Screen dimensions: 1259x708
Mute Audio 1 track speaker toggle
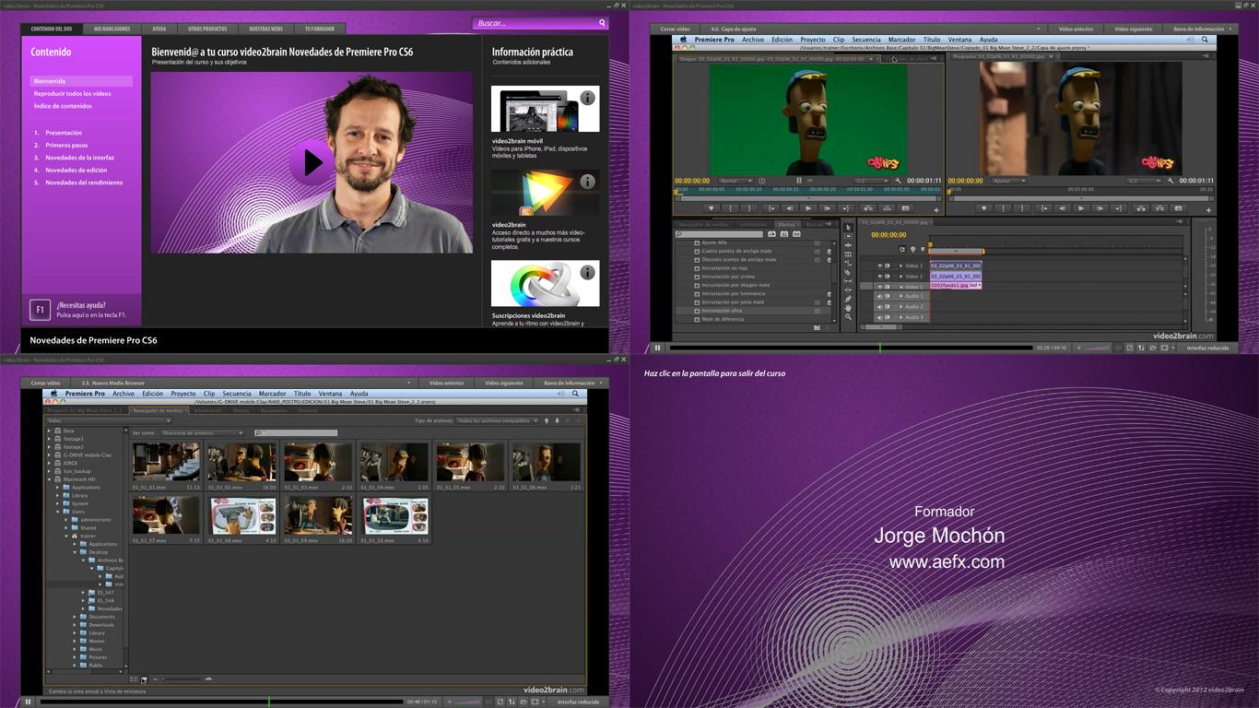(880, 296)
